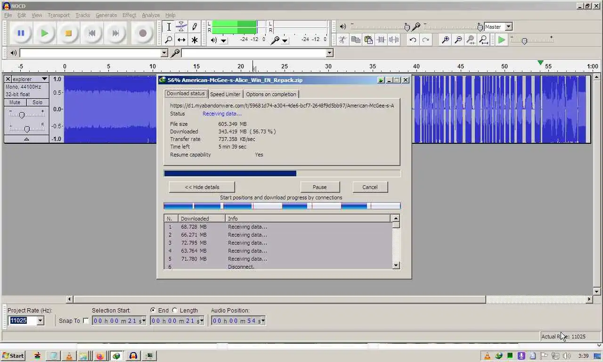Click the Cut scissors icon
This screenshot has width=603, height=362.
[343, 40]
